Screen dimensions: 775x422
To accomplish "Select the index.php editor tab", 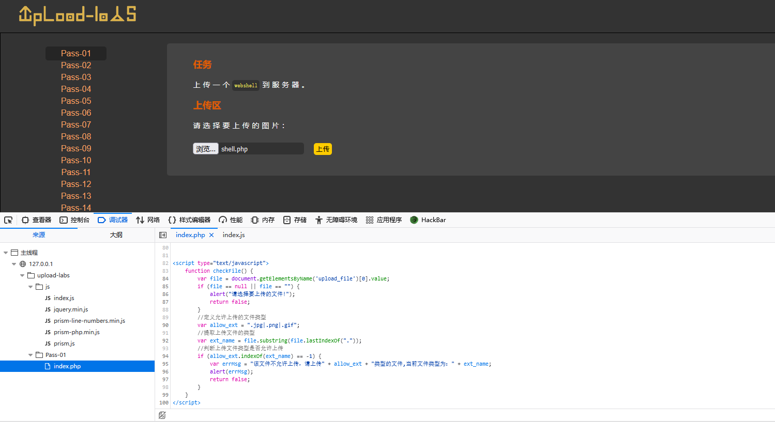I will click(x=190, y=235).
